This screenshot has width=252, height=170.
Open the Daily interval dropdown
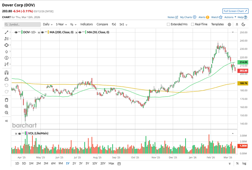[x=47, y=24]
